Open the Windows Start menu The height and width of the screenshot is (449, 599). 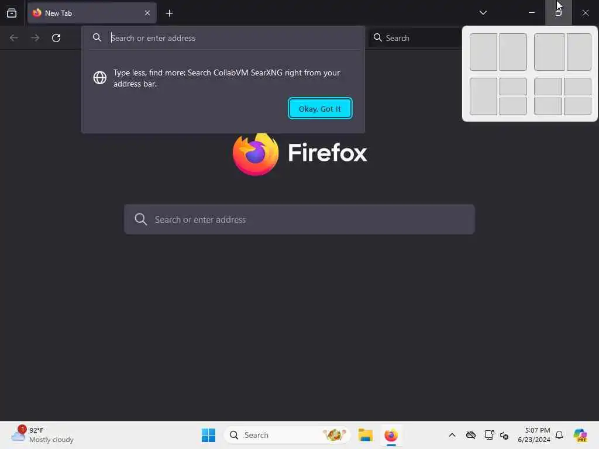click(x=208, y=435)
